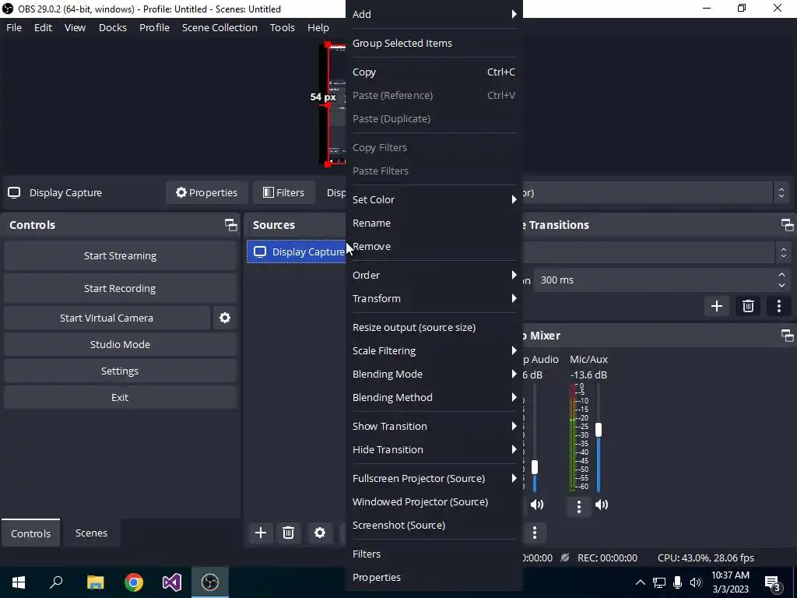
Task: Open File Explorer from taskbar
Action: [95, 582]
